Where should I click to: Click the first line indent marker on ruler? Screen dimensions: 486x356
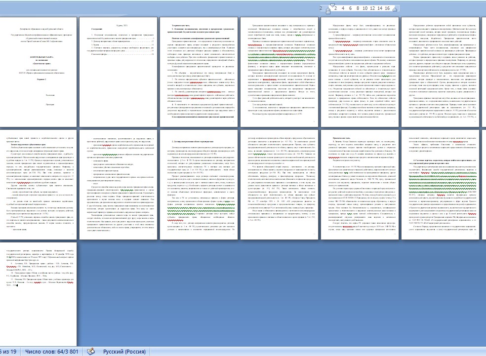pyautogui.click(x=333, y=6)
